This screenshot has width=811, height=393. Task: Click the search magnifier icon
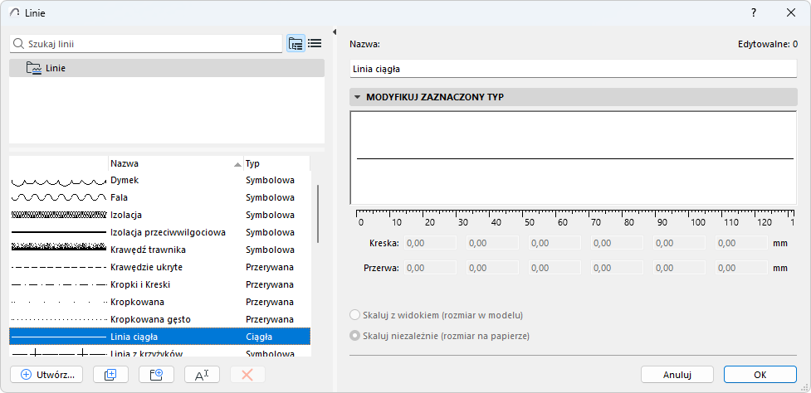tap(18, 44)
